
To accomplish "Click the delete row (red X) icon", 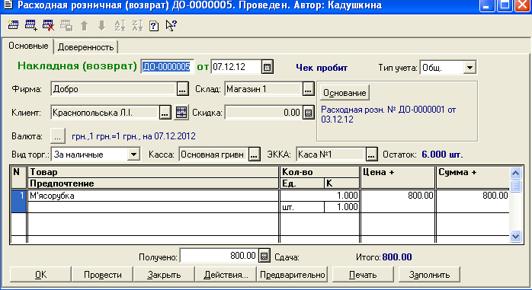I will click(49, 25).
